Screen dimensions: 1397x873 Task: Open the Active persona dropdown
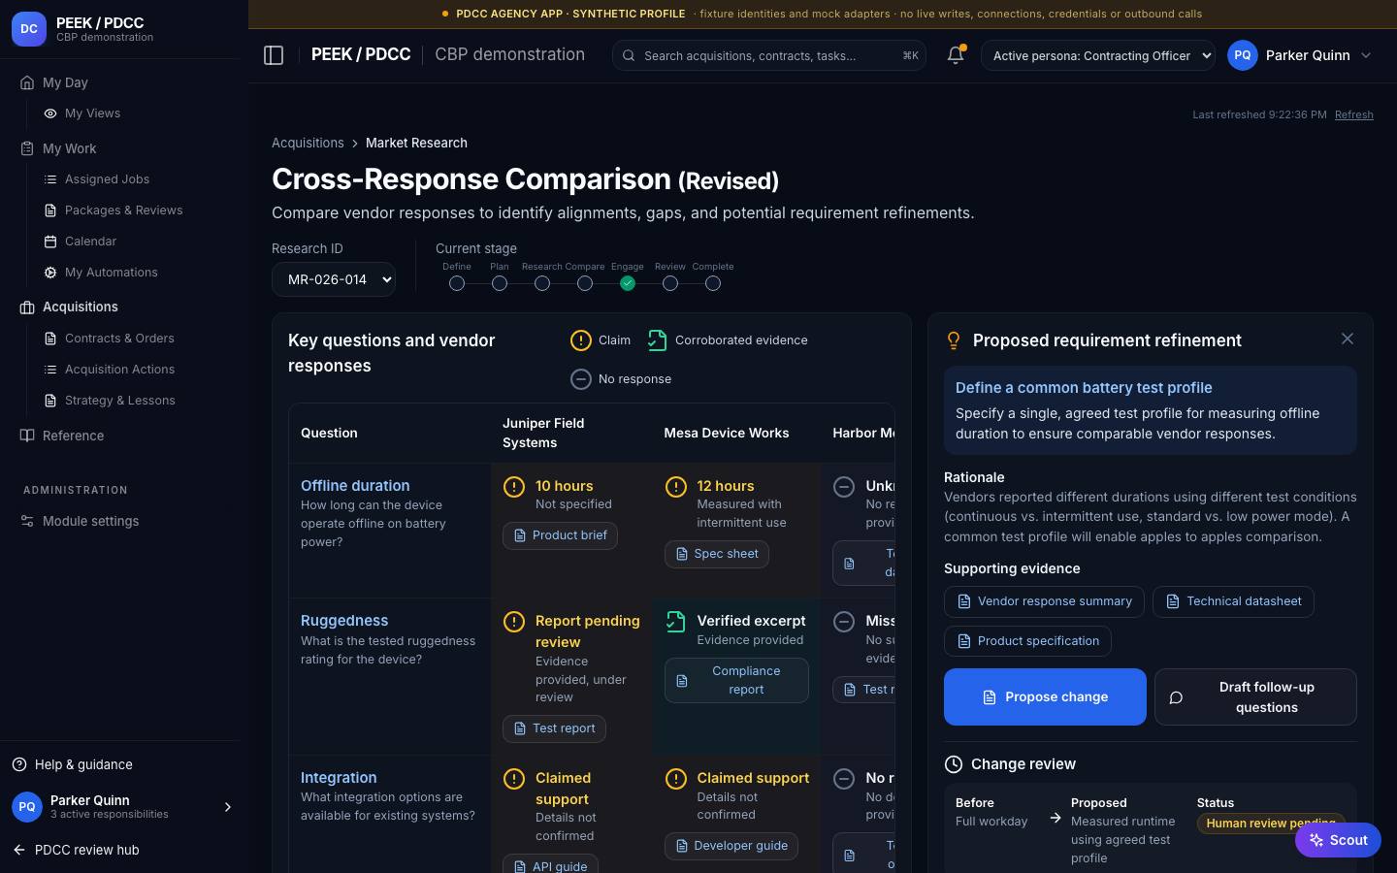point(1098,55)
